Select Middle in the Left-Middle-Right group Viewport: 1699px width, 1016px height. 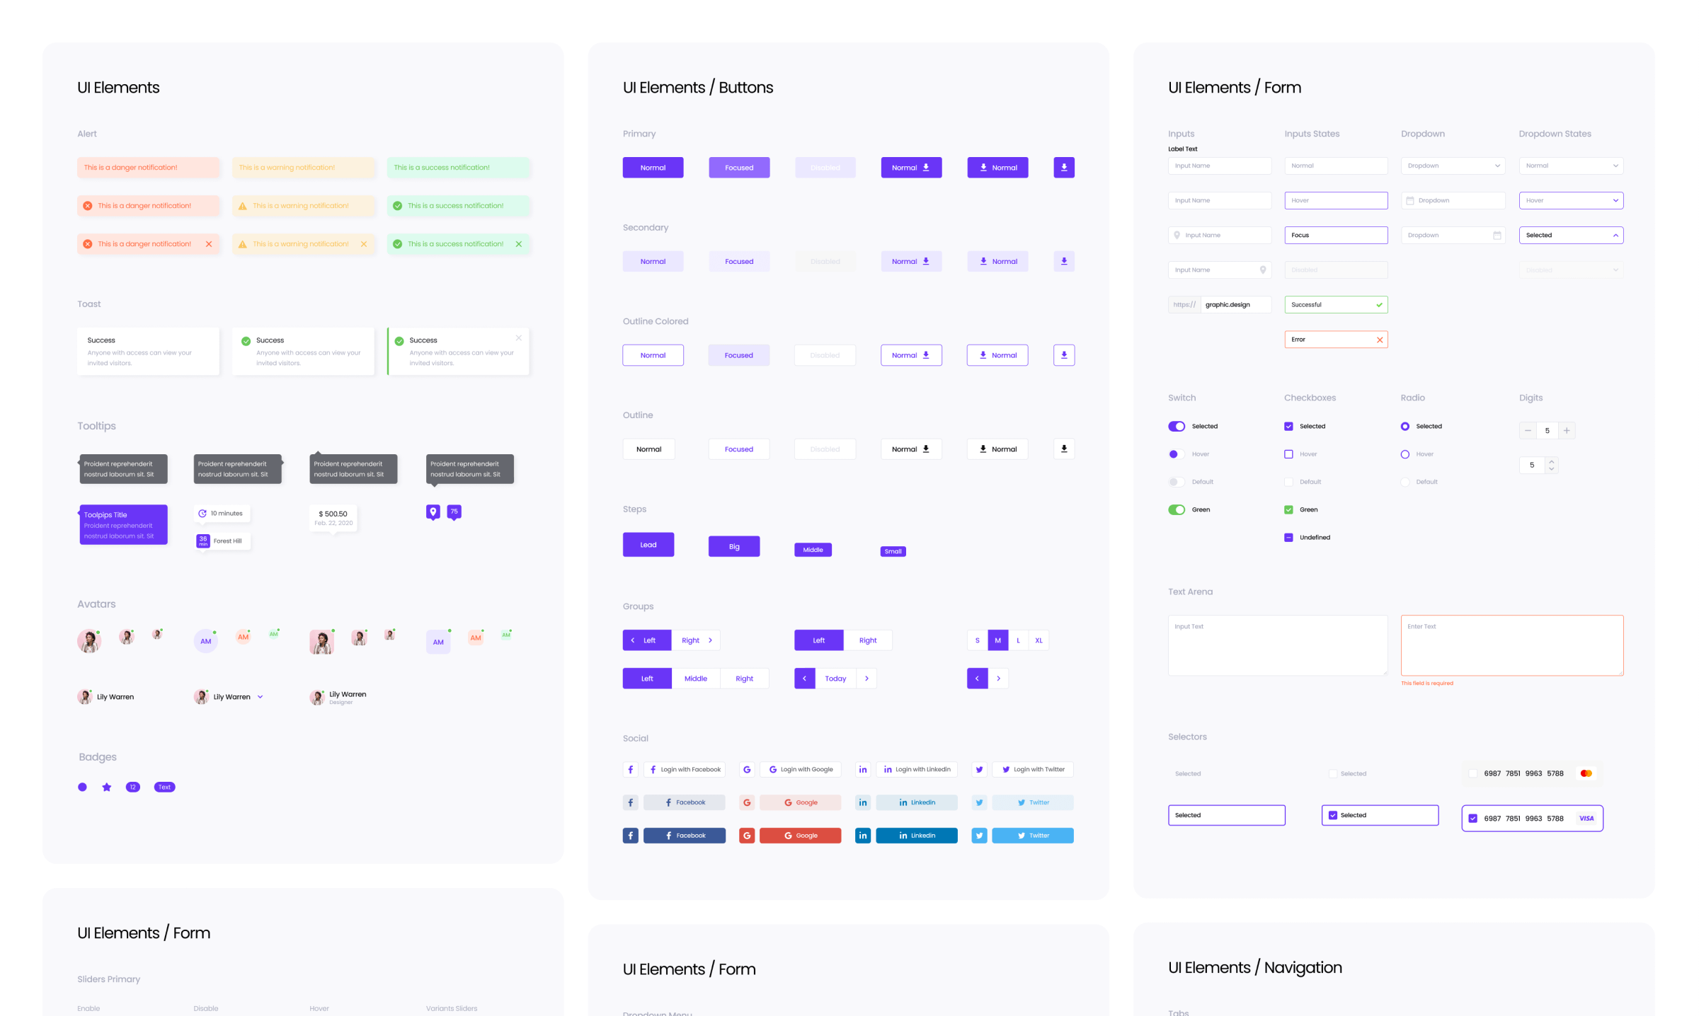click(696, 678)
